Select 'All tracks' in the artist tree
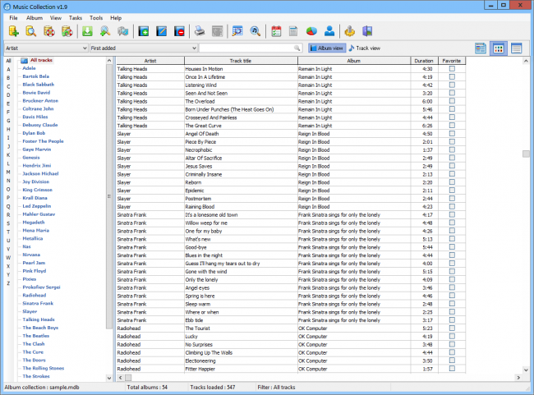The width and height of the screenshot is (534, 395). [41, 60]
